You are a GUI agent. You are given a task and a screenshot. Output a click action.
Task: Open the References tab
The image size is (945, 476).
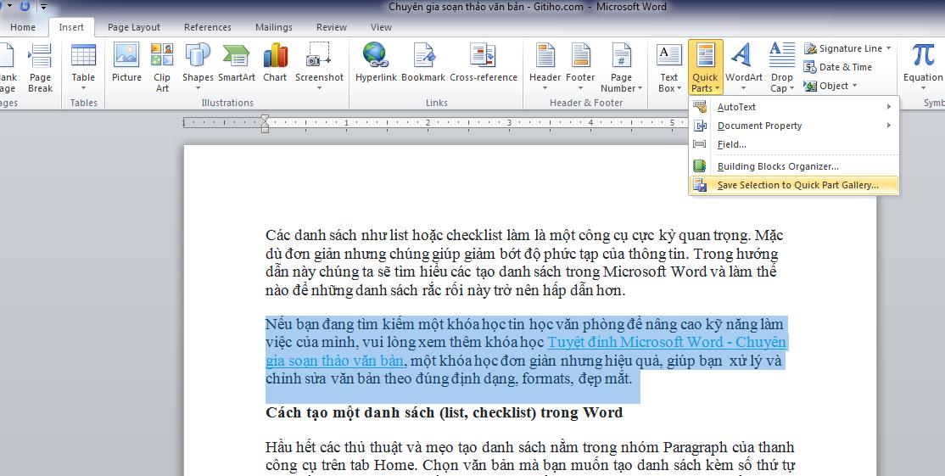coord(207,27)
